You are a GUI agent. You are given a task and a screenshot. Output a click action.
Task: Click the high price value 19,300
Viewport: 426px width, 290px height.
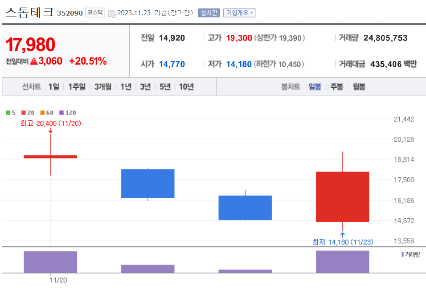pyautogui.click(x=239, y=38)
